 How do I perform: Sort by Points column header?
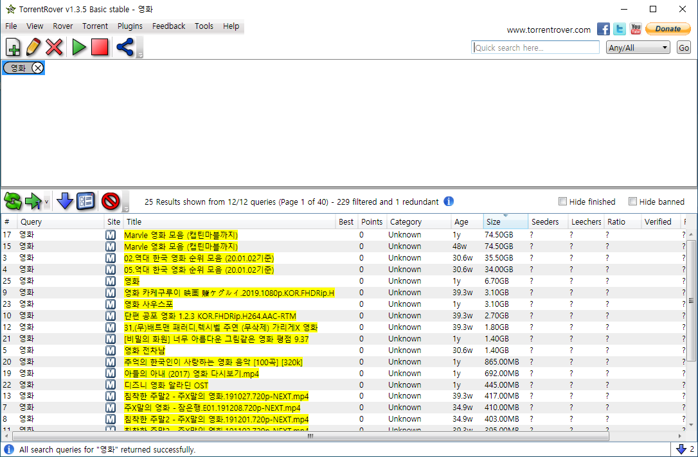click(371, 221)
